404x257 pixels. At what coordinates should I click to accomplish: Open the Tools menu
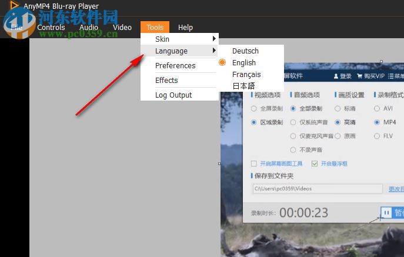click(x=155, y=27)
